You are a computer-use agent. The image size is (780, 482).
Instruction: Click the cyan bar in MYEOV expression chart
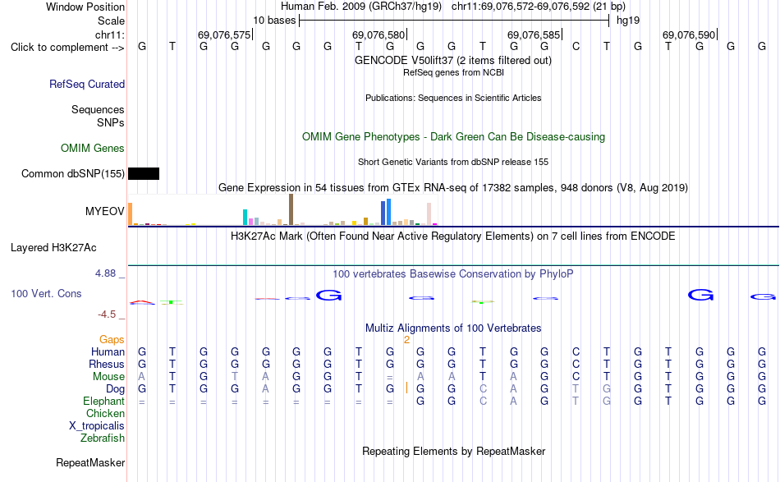pos(245,218)
